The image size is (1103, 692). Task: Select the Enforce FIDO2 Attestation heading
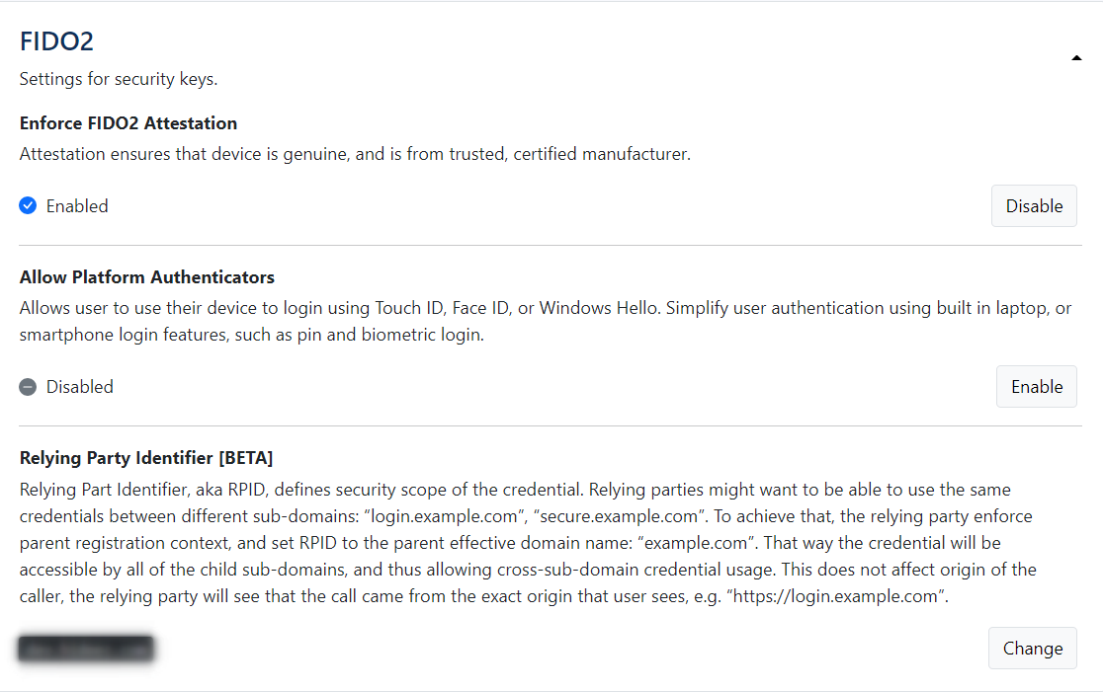click(x=128, y=123)
